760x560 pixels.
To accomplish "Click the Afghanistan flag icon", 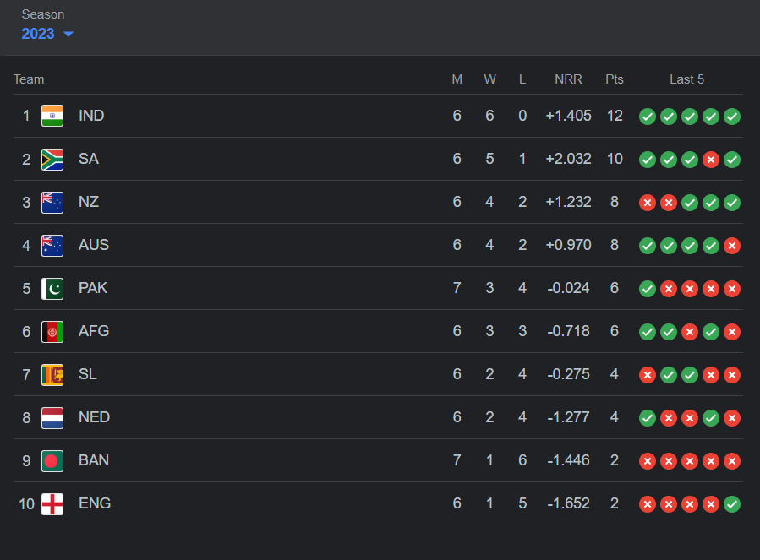I will [x=52, y=331].
